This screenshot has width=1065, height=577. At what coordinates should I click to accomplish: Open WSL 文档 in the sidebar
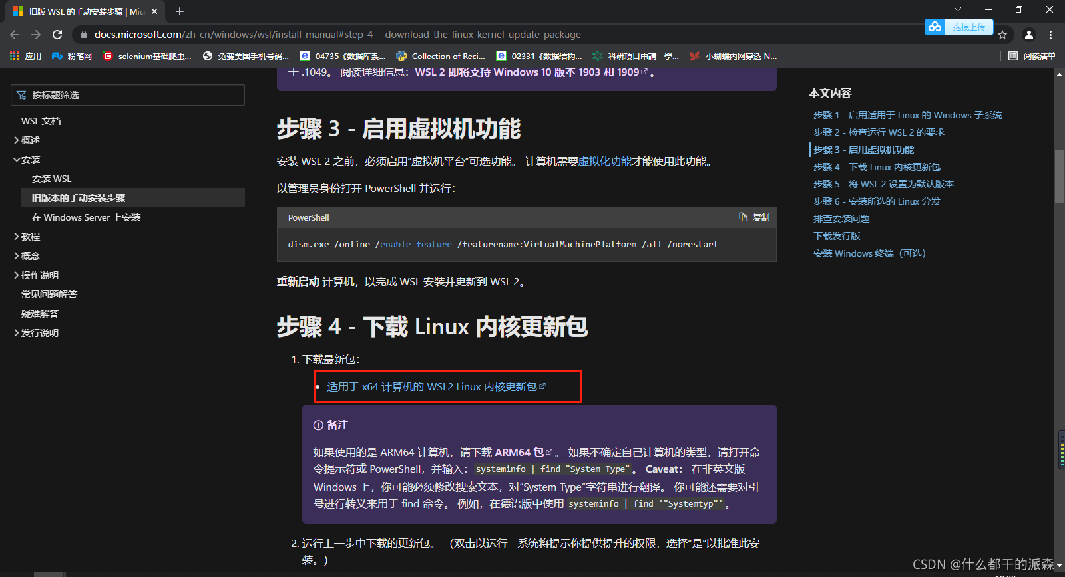[41, 121]
